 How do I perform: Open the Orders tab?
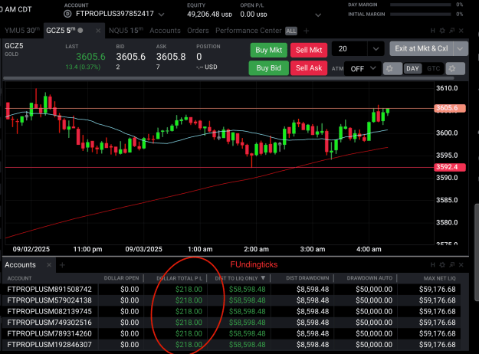click(x=198, y=31)
